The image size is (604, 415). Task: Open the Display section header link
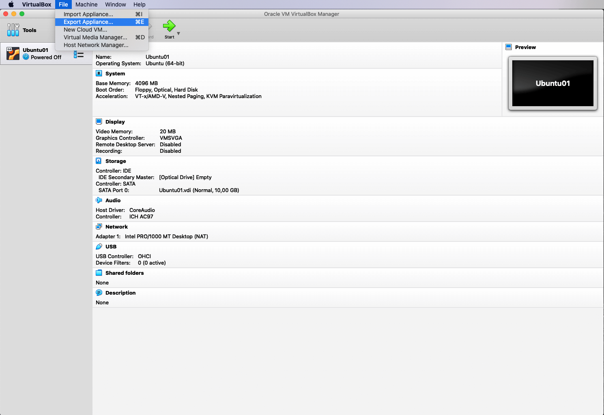tap(115, 122)
